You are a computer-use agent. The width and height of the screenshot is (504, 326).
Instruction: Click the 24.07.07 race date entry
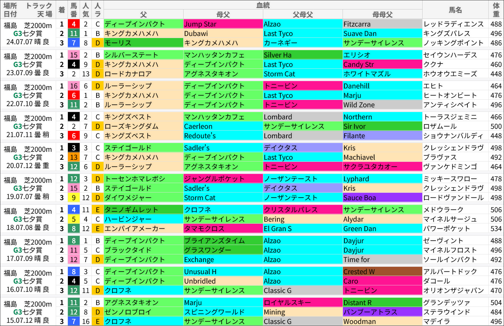point(27,42)
